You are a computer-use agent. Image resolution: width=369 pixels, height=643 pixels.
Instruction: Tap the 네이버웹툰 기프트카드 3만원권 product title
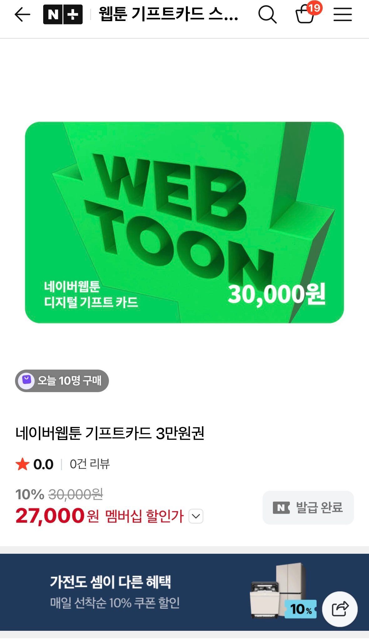110,433
